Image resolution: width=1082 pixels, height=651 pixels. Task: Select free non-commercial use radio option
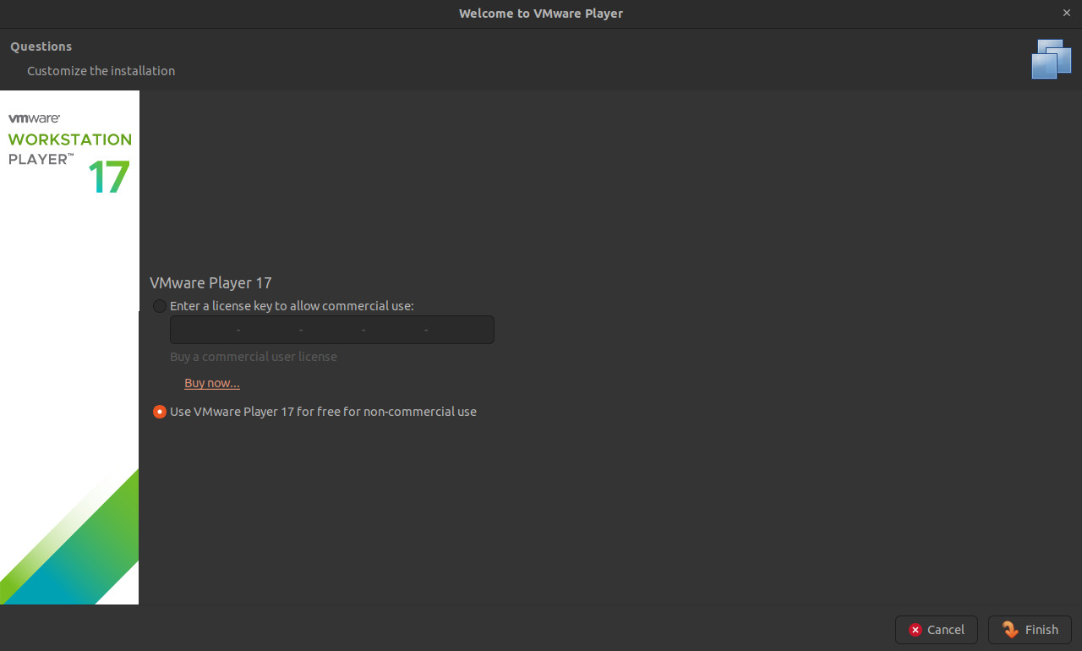click(160, 412)
